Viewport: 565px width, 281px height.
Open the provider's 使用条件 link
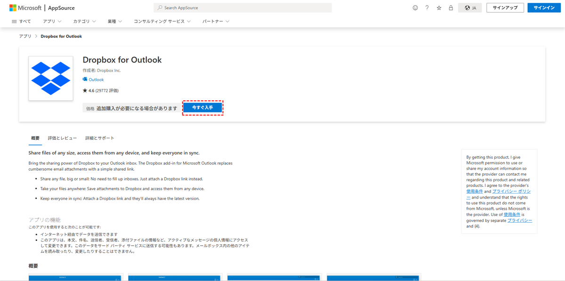[474, 192]
